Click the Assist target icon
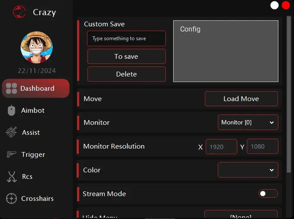Viewport: 294px width, 219px height. tap(11, 132)
